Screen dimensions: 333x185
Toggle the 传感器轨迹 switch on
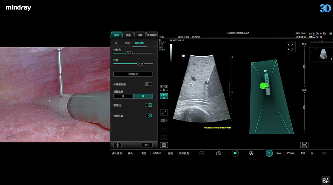(149, 84)
